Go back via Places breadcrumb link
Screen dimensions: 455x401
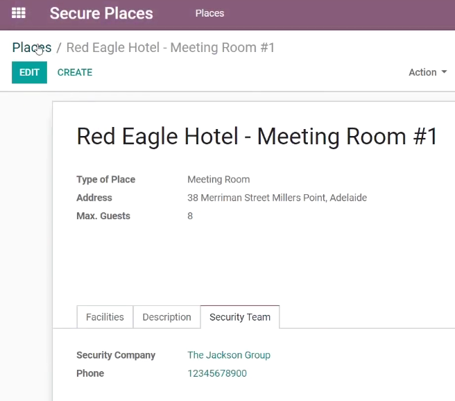[x=32, y=48]
